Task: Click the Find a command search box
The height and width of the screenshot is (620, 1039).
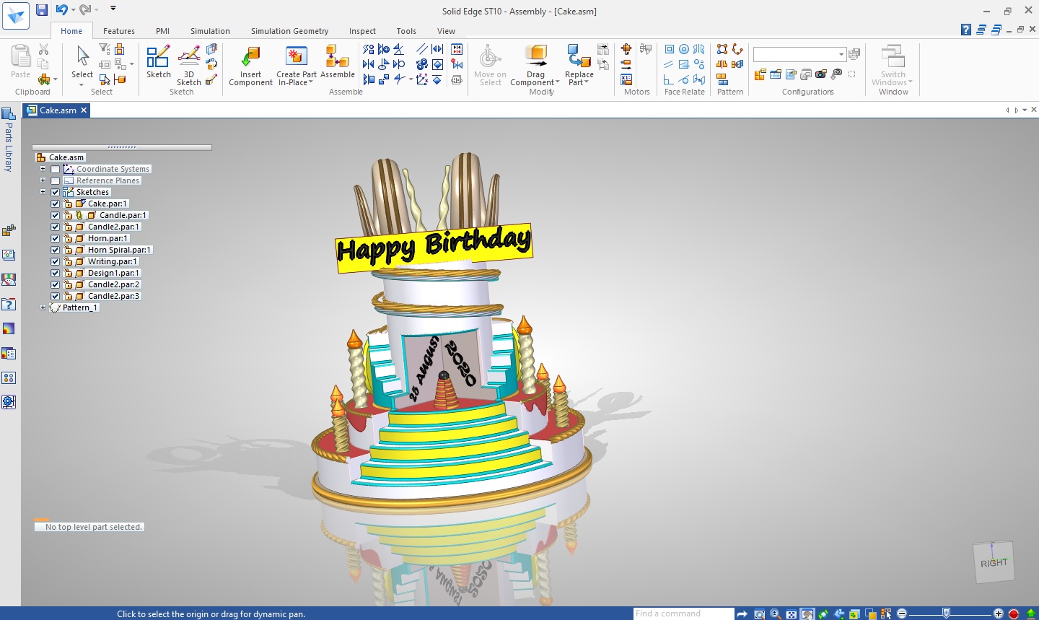Action: [683, 614]
